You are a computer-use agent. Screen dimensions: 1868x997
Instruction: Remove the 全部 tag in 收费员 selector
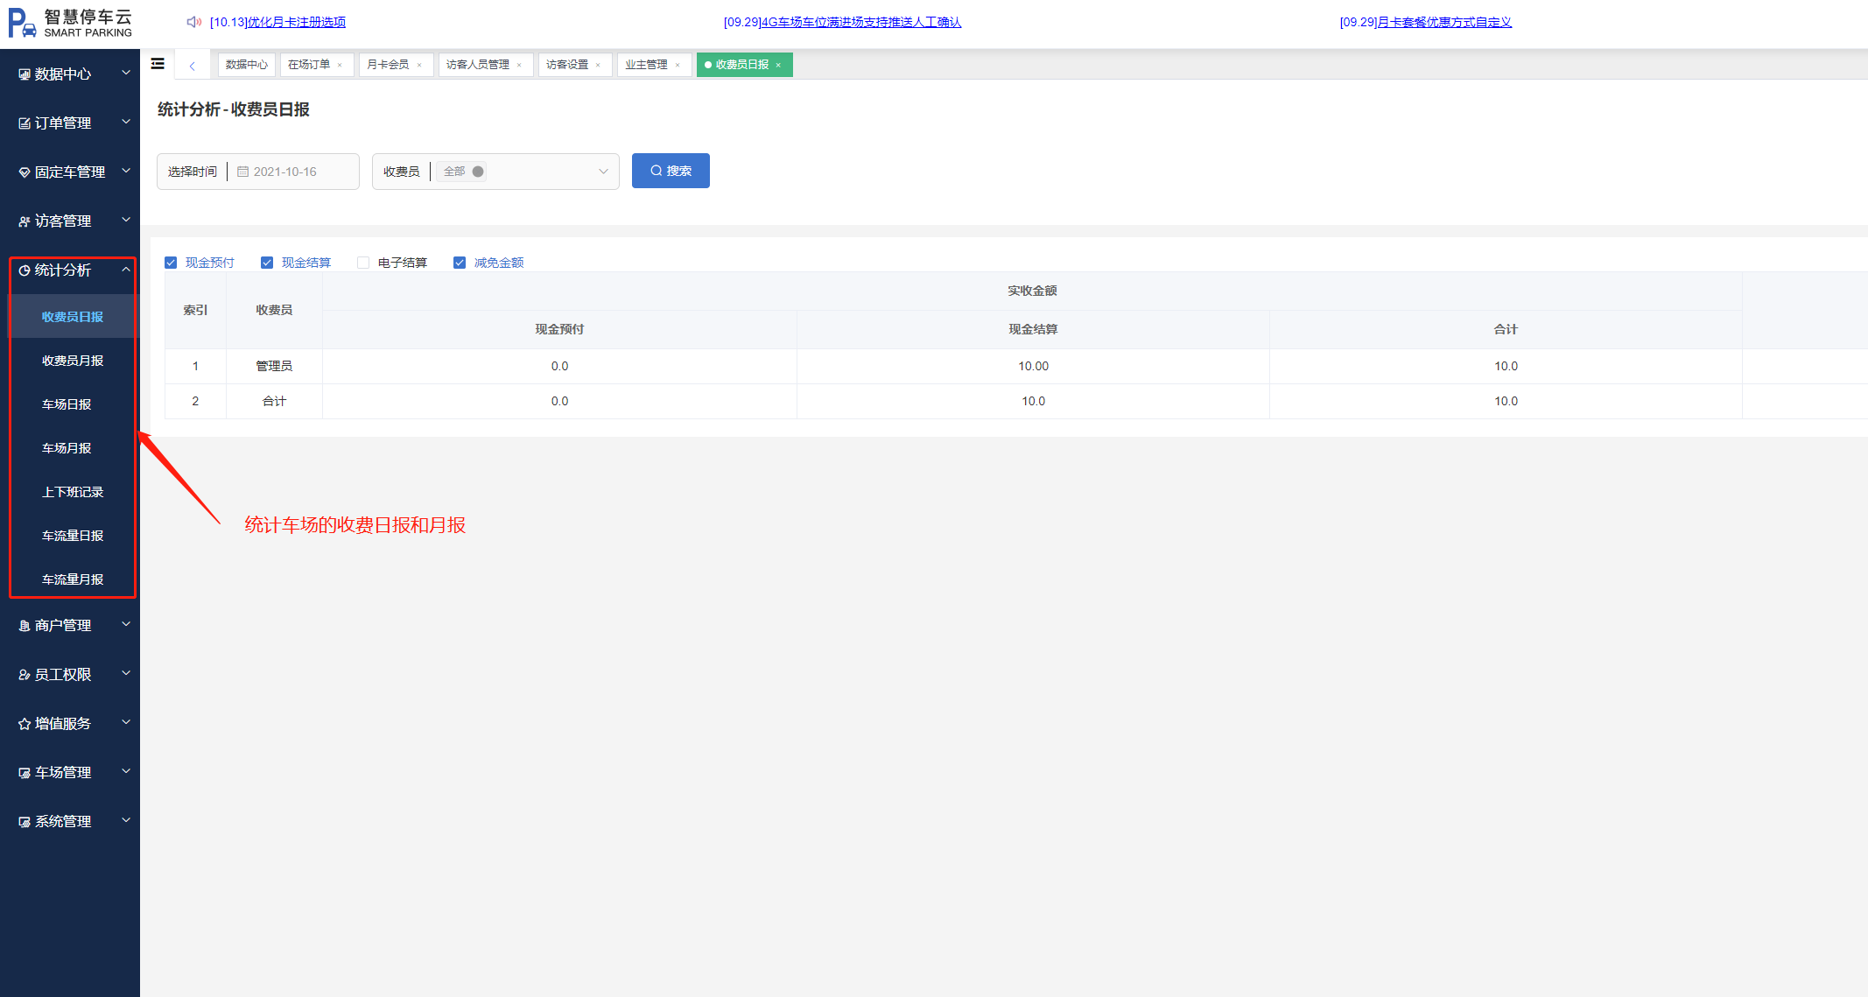pyautogui.click(x=478, y=172)
